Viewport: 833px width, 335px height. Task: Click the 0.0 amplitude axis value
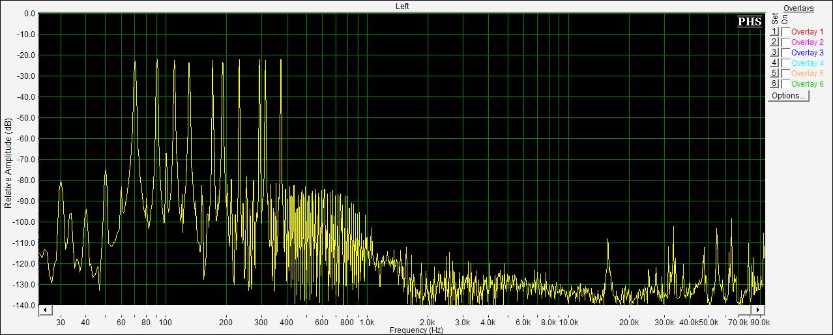(29, 14)
